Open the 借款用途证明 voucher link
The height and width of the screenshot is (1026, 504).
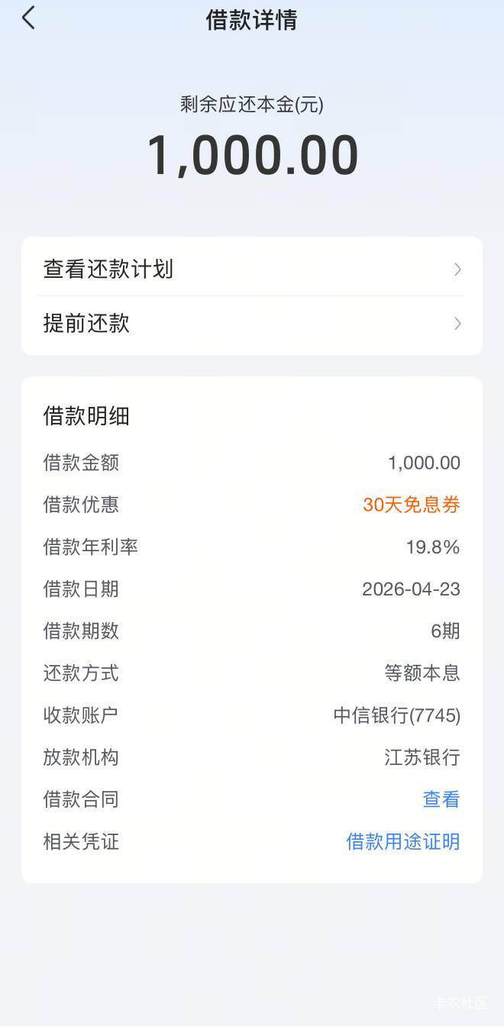[x=403, y=841]
